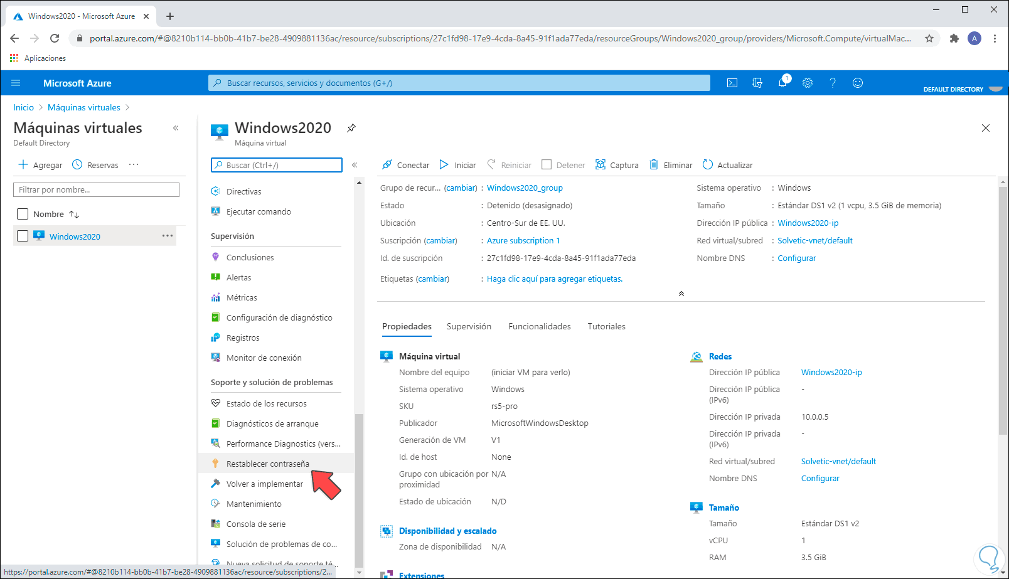This screenshot has height=579, width=1009.
Task: Open the feedback smiley icon
Action: click(x=858, y=83)
